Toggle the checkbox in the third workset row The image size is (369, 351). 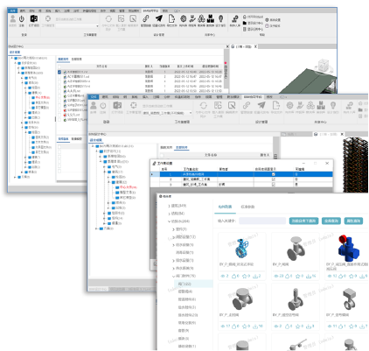coord(273,185)
